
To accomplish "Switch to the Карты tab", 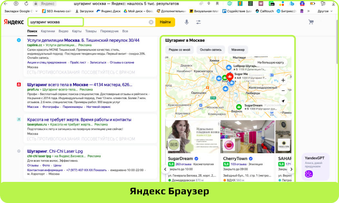I will [77, 31].
